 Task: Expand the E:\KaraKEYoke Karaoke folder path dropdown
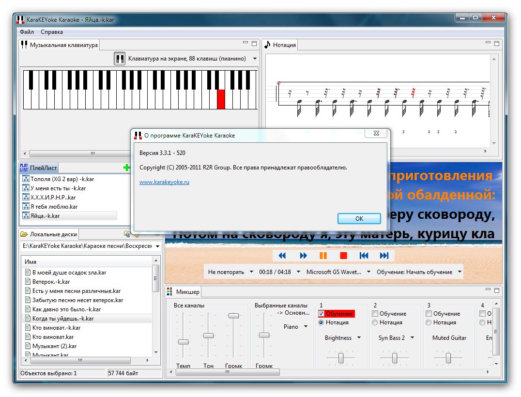tap(157, 246)
